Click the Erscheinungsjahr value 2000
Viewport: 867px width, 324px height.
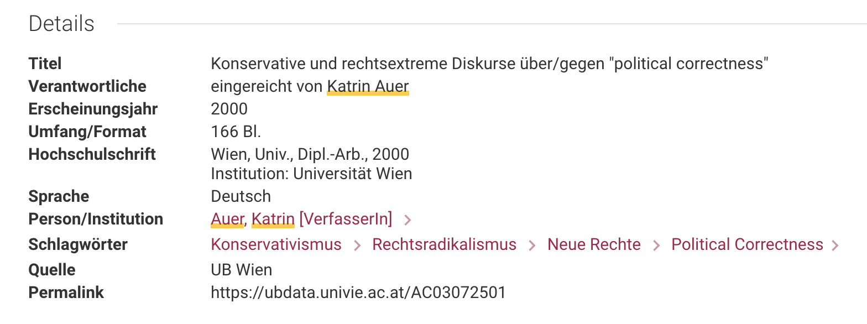[x=229, y=109]
